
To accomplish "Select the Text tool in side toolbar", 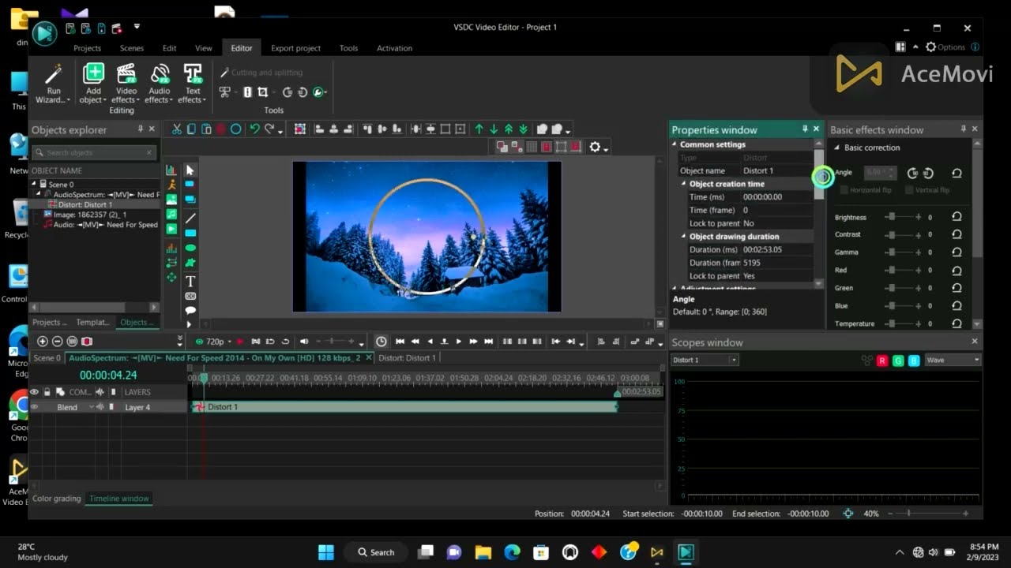I will [x=190, y=281].
